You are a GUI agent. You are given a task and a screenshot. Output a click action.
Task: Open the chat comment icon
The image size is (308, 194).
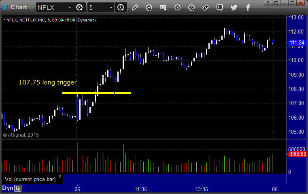point(220,8)
